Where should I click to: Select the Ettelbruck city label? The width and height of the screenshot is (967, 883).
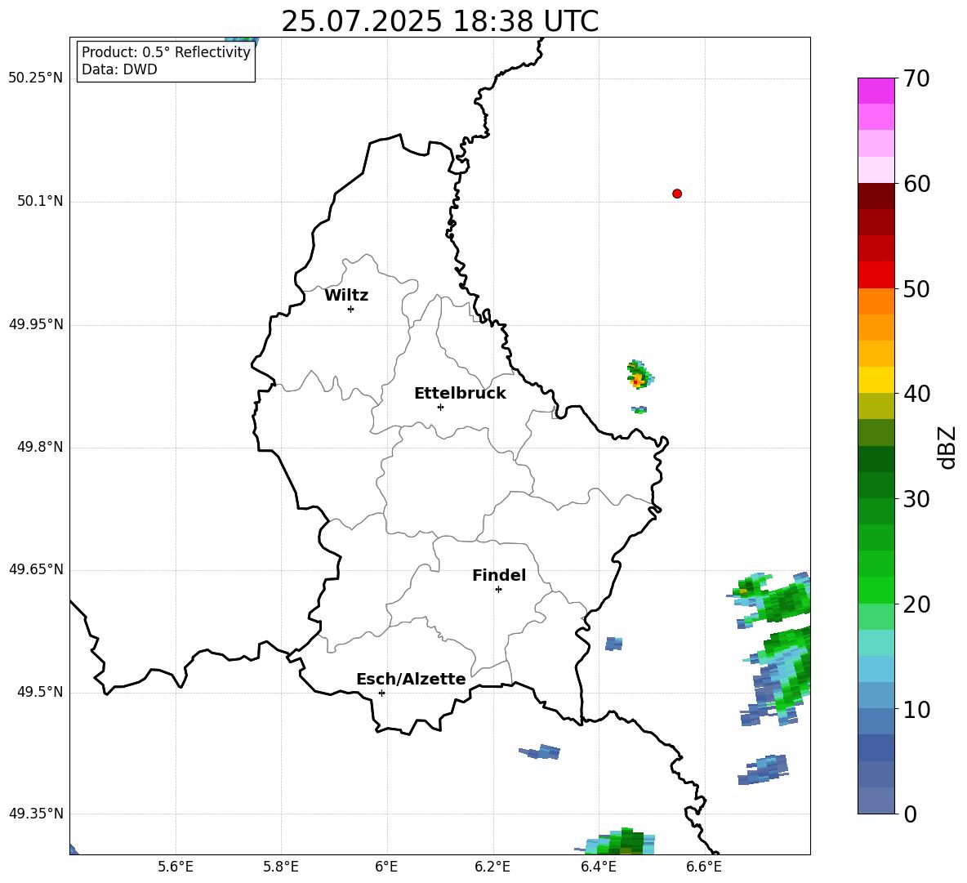click(460, 394)
